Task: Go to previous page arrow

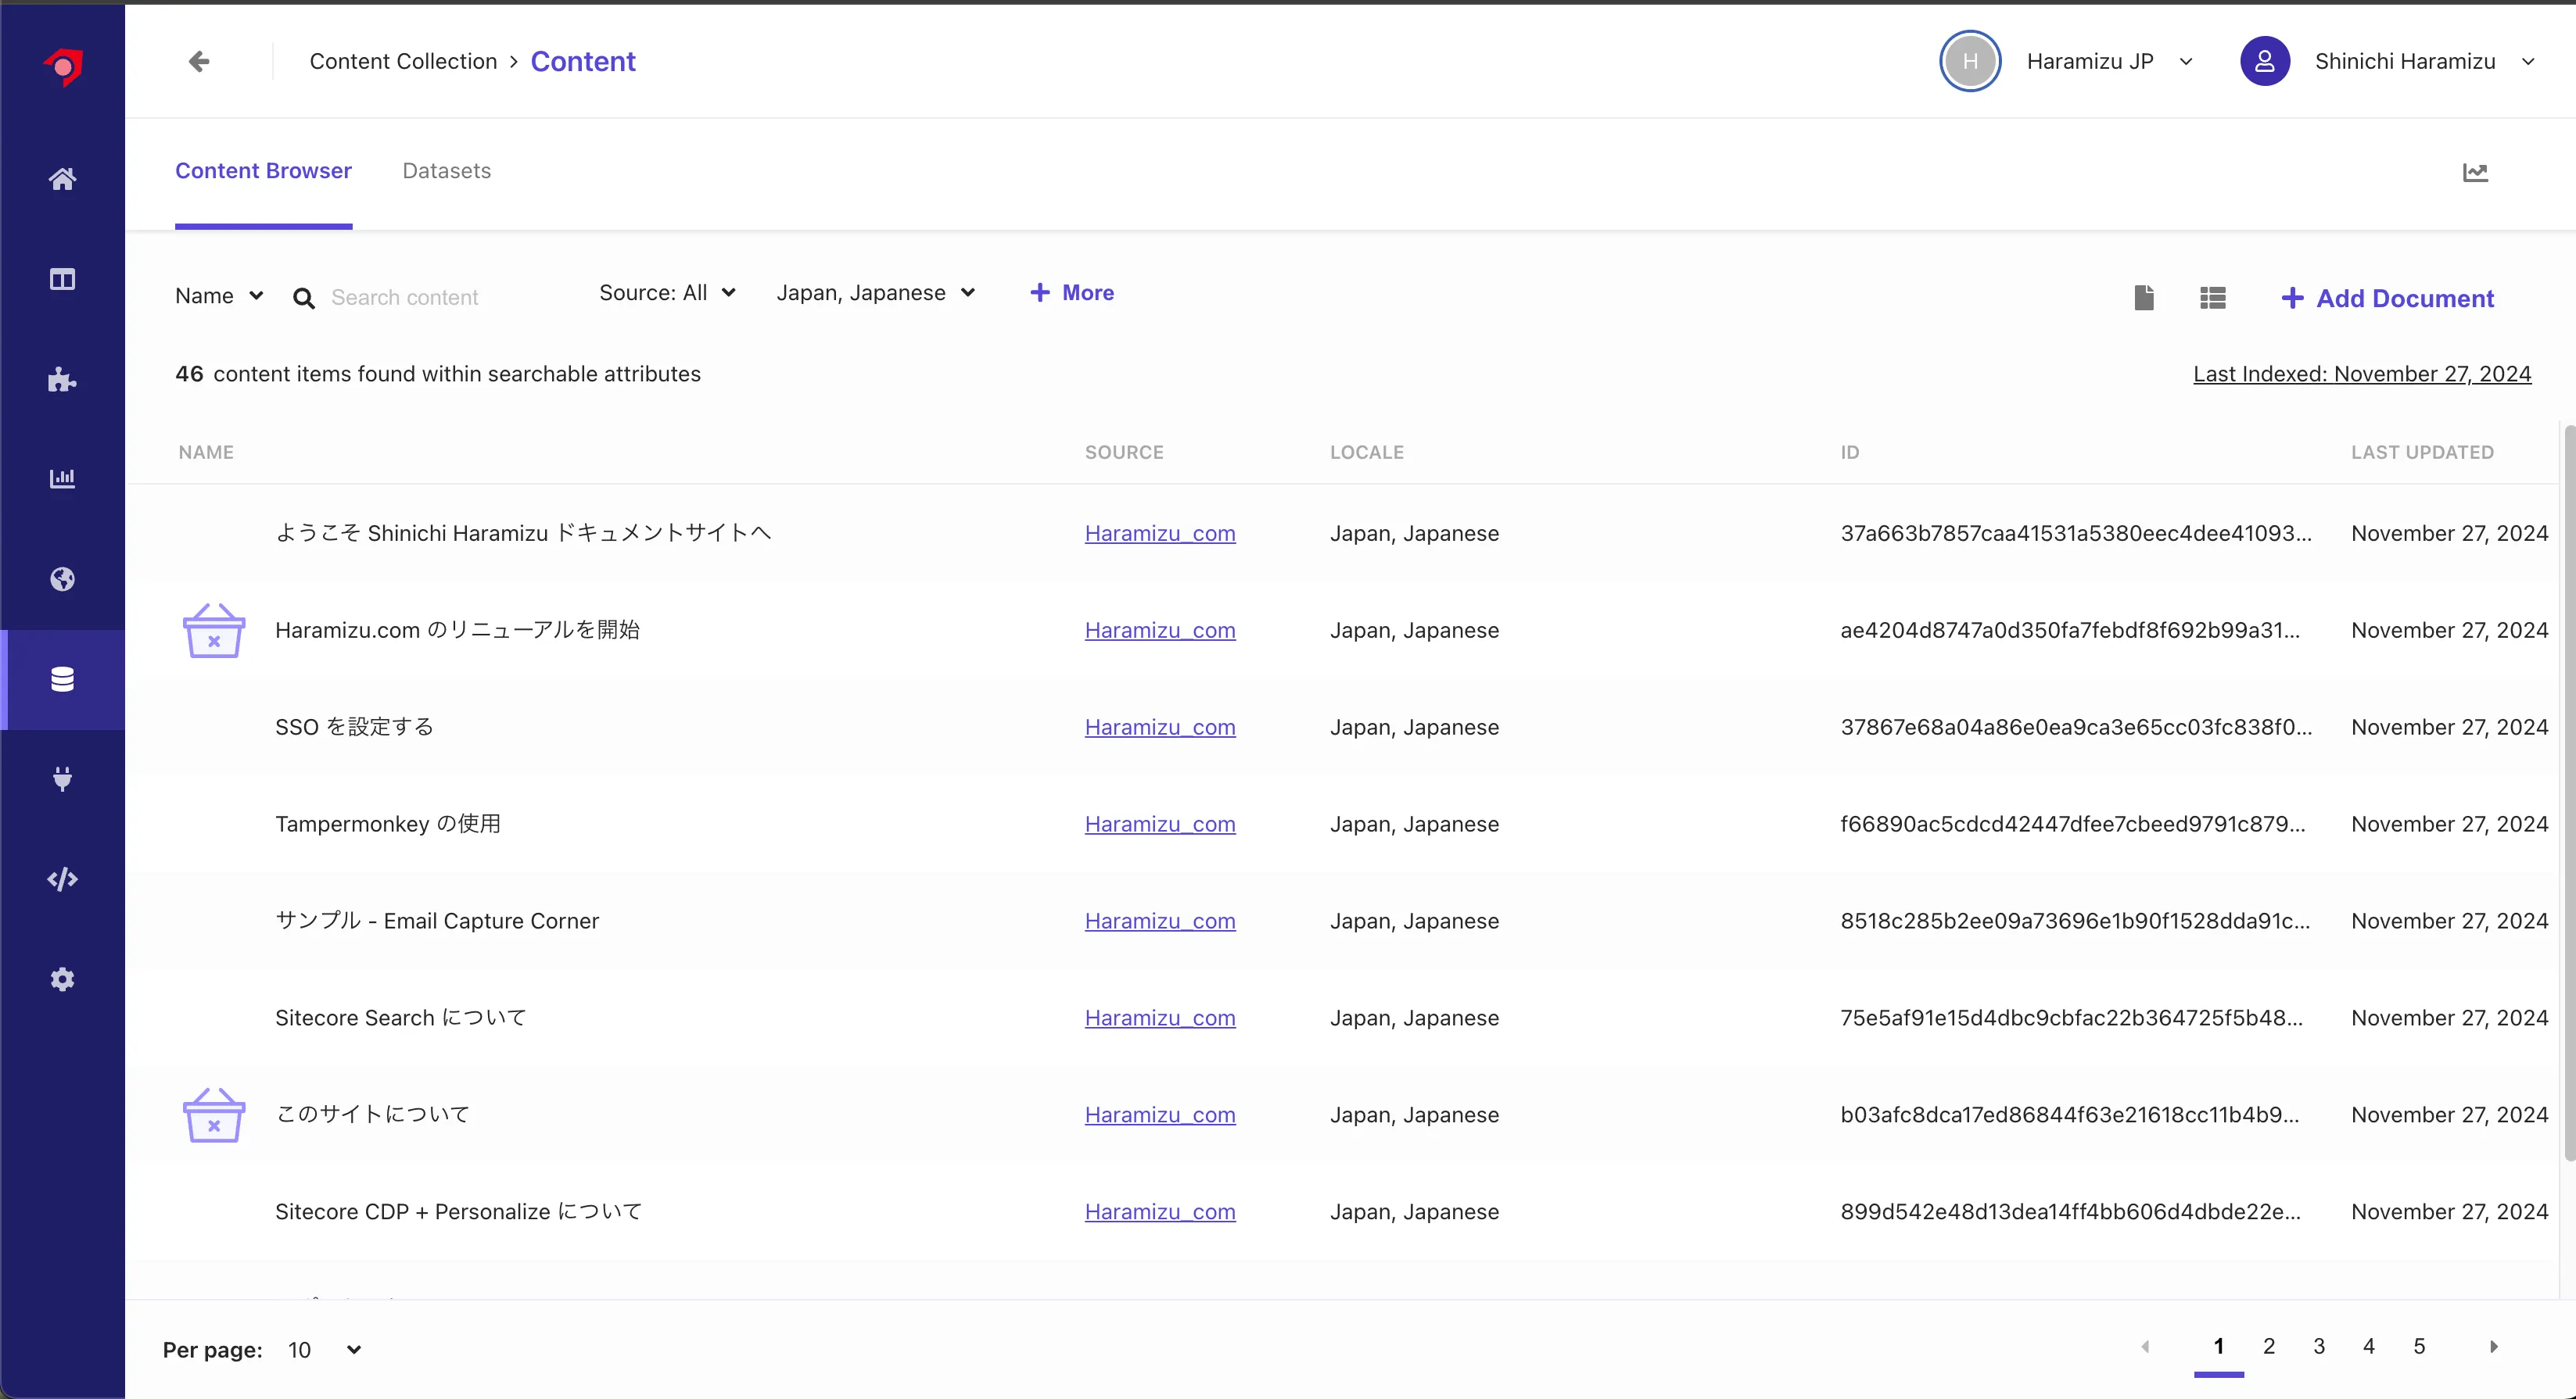Action: (2145, 1347)
